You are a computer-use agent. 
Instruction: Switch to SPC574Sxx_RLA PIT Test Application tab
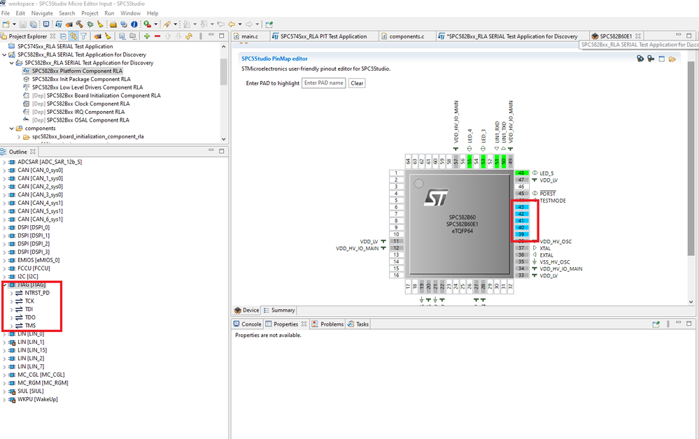pyautogui.click(x=324, y=36)
